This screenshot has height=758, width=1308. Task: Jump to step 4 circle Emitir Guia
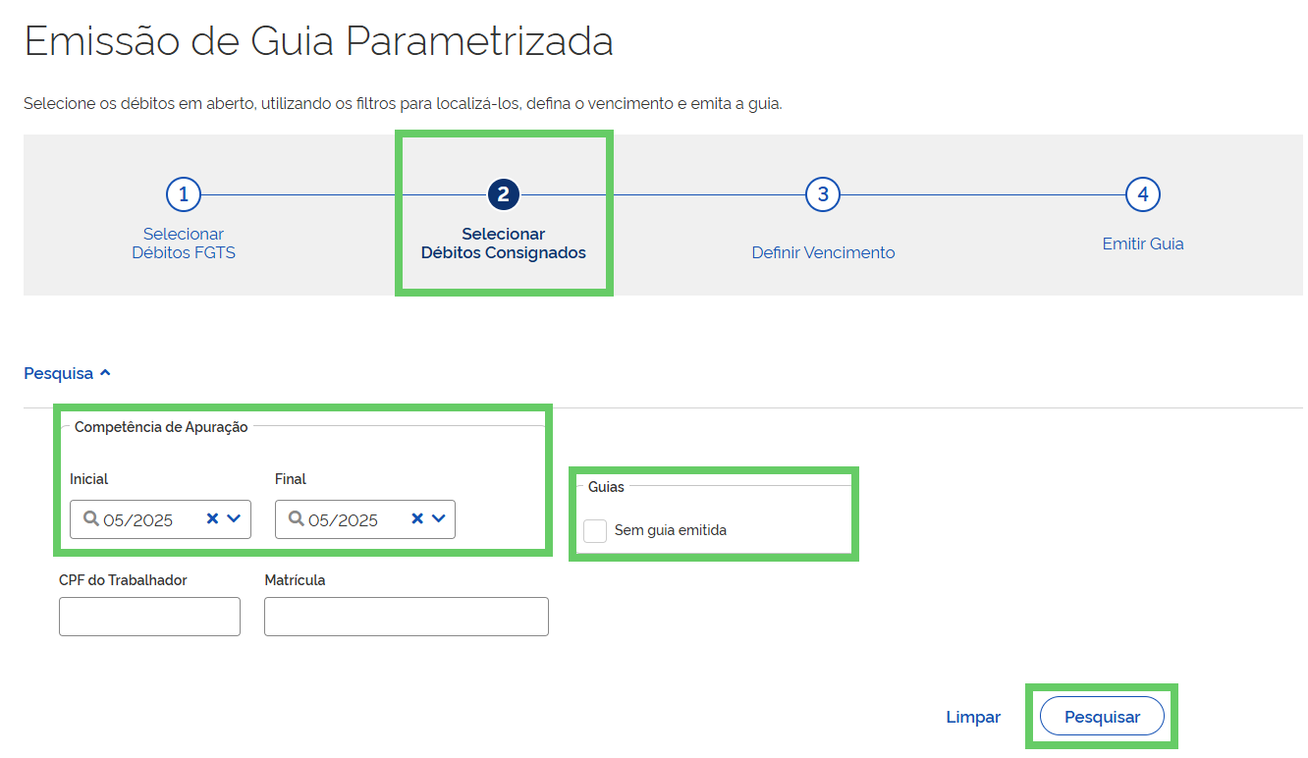(x=1143, y=194)
